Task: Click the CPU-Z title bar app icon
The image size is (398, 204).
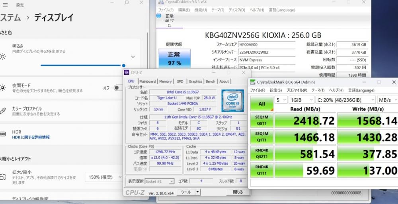Action: (x=127, y=72)
